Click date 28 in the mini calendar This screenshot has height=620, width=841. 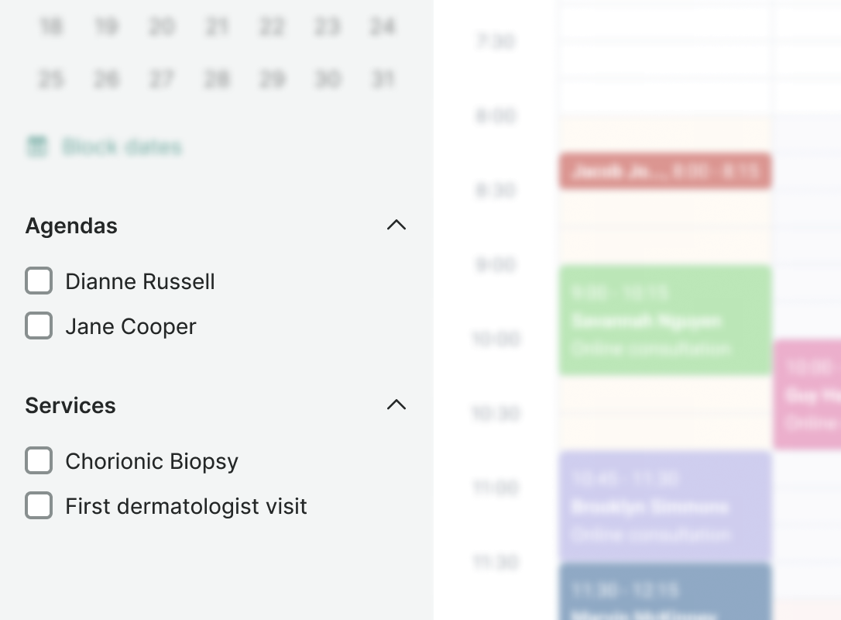[217, 79]
